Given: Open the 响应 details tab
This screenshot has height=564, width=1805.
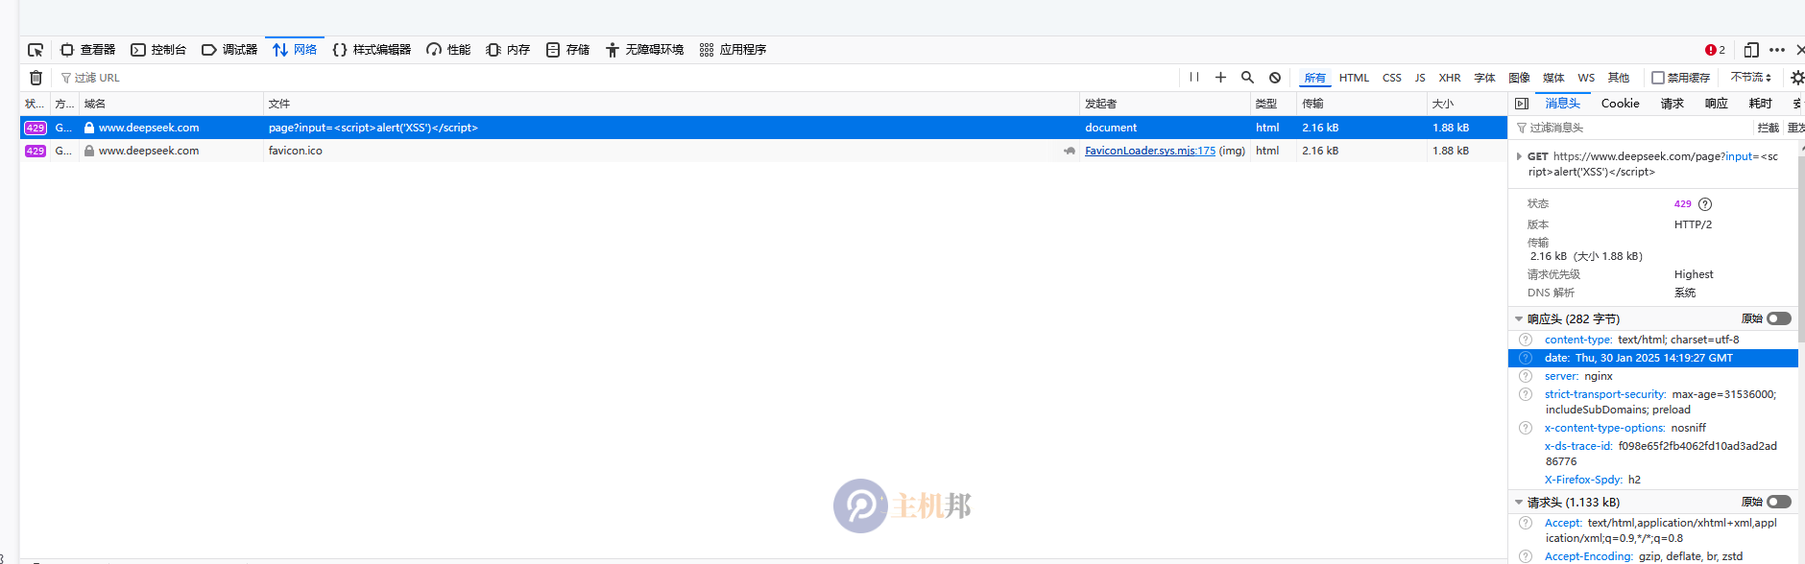Looking at the screenshot, I should click(1716, 104).
